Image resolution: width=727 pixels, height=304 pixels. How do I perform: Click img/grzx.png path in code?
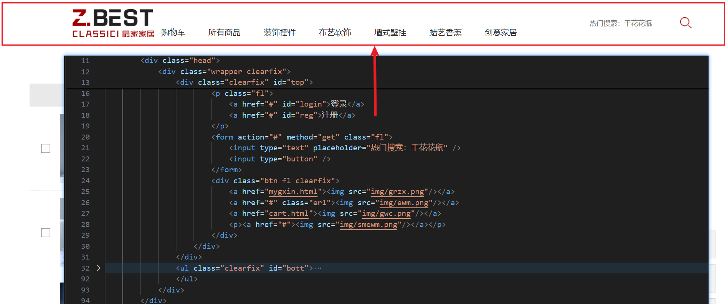coord(397,192)
